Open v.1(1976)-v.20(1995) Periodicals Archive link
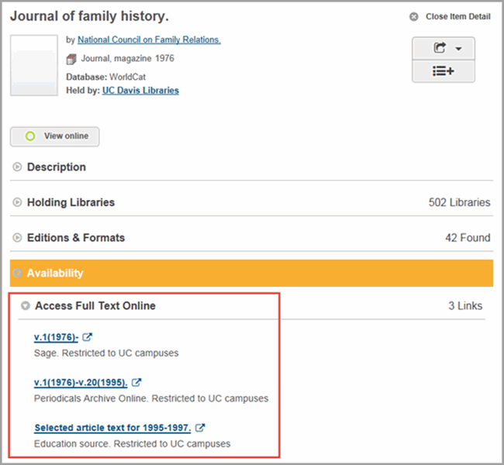Screen dimensions: 504x465 point(81,382)
